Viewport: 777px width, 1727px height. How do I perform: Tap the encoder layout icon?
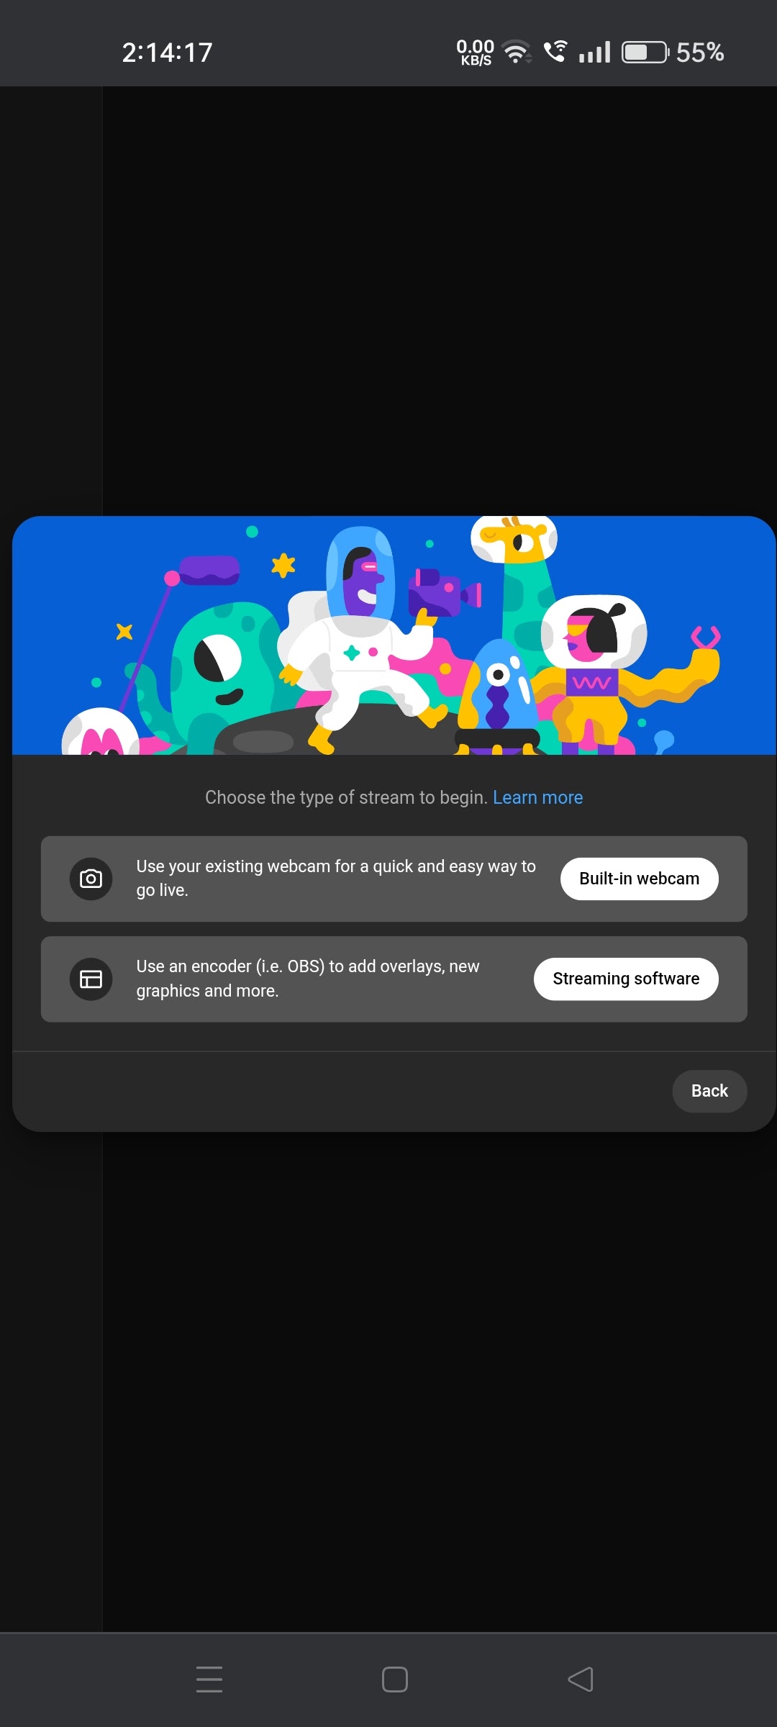coord(91,979)
